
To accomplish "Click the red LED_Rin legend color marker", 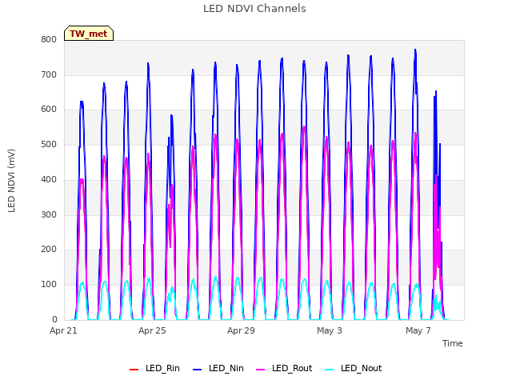I will pos(134,370).
